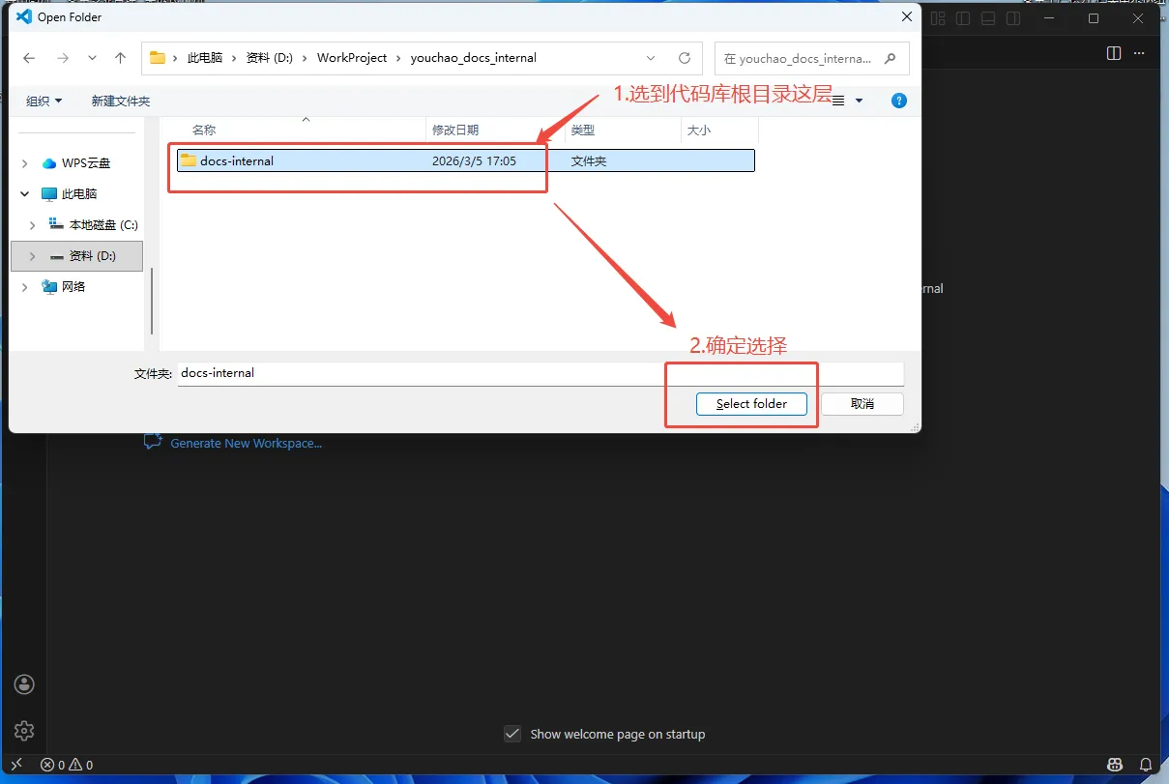Click the navigation pane scrollbar
Image resolution: width=1169 pixels, height=784 pixels.
(152, 300)
